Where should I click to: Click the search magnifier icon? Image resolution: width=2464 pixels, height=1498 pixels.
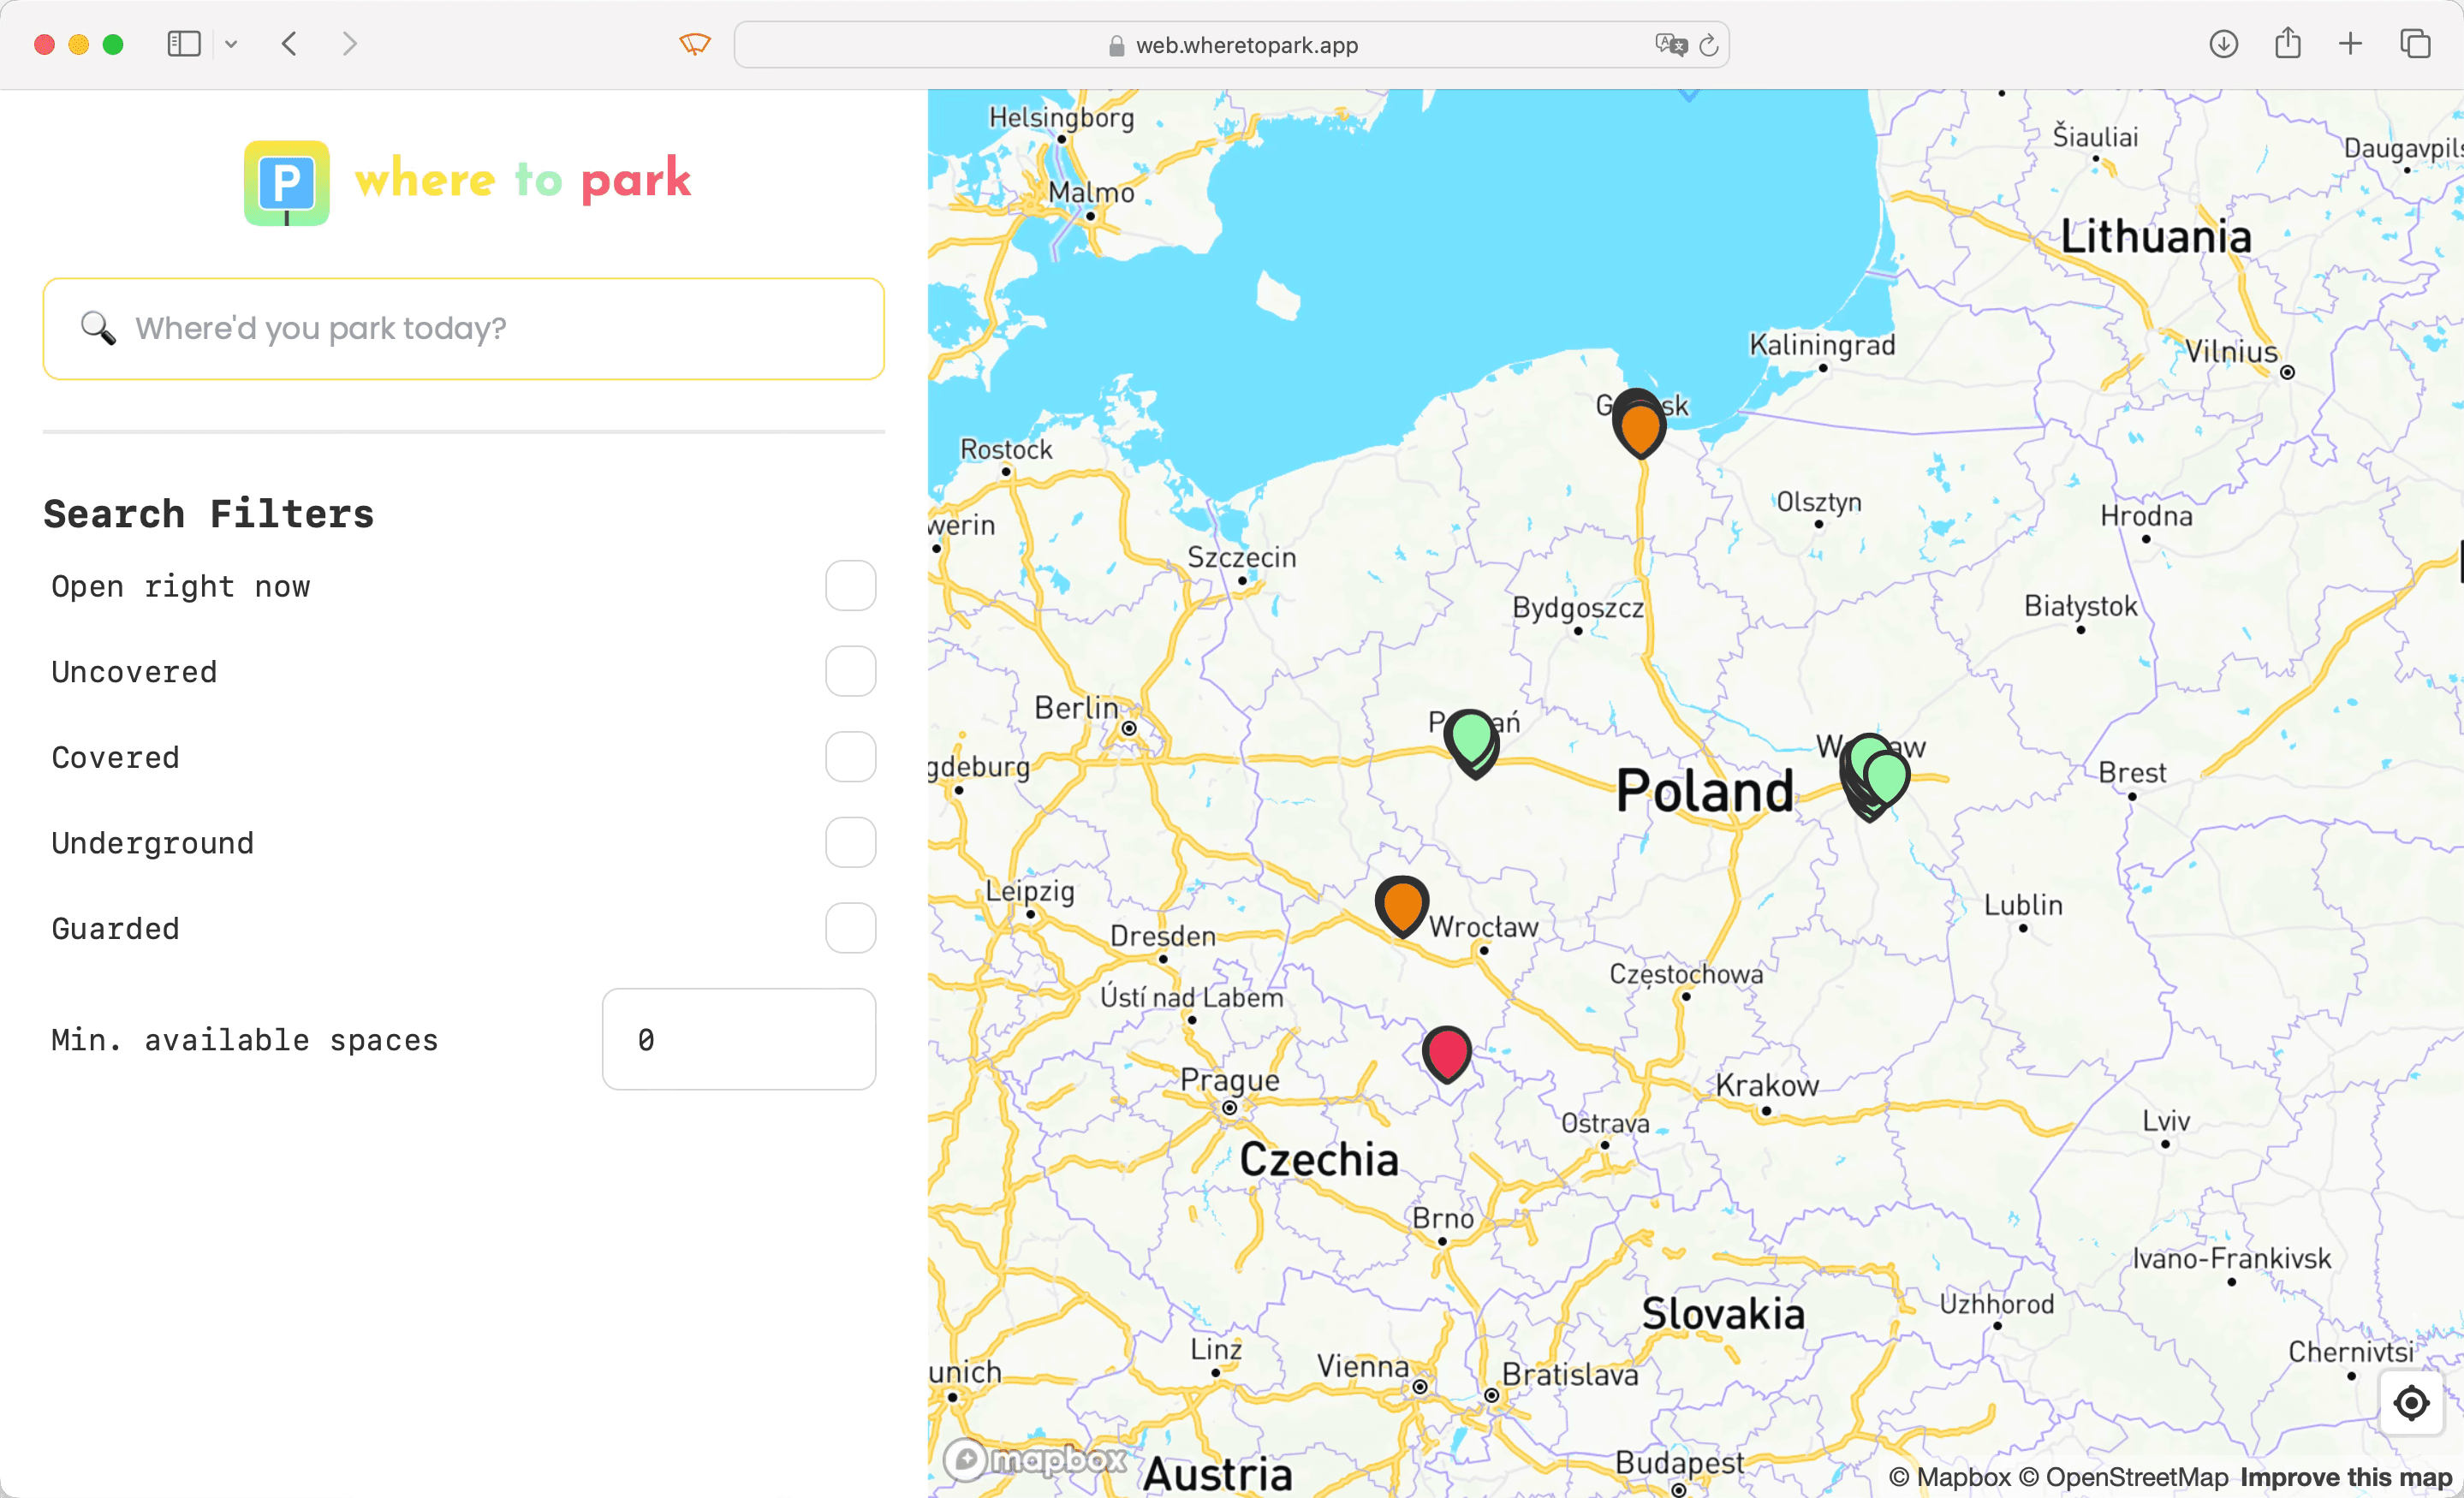pyautogui.click(x=98, y=329)
